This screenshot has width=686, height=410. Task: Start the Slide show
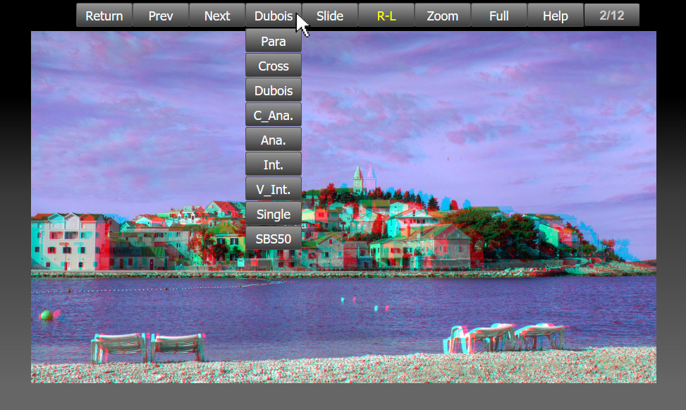330,16
